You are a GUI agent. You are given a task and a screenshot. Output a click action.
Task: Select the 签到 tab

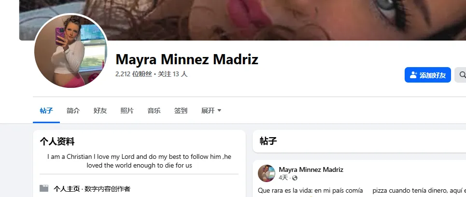coord(181,111)
